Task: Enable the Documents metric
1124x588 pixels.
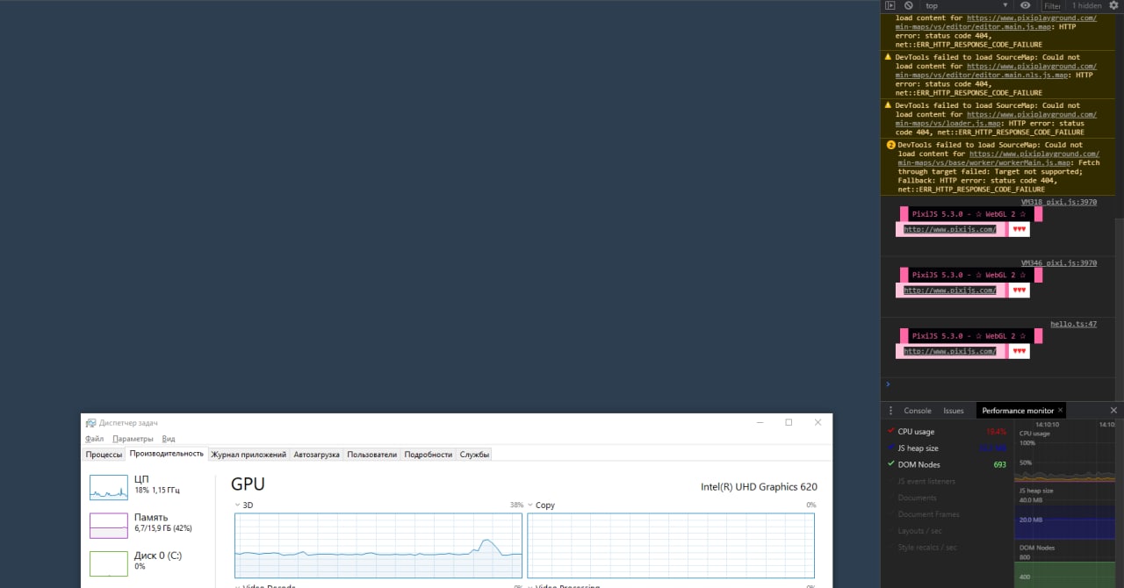Action: [x=890, y=498]
